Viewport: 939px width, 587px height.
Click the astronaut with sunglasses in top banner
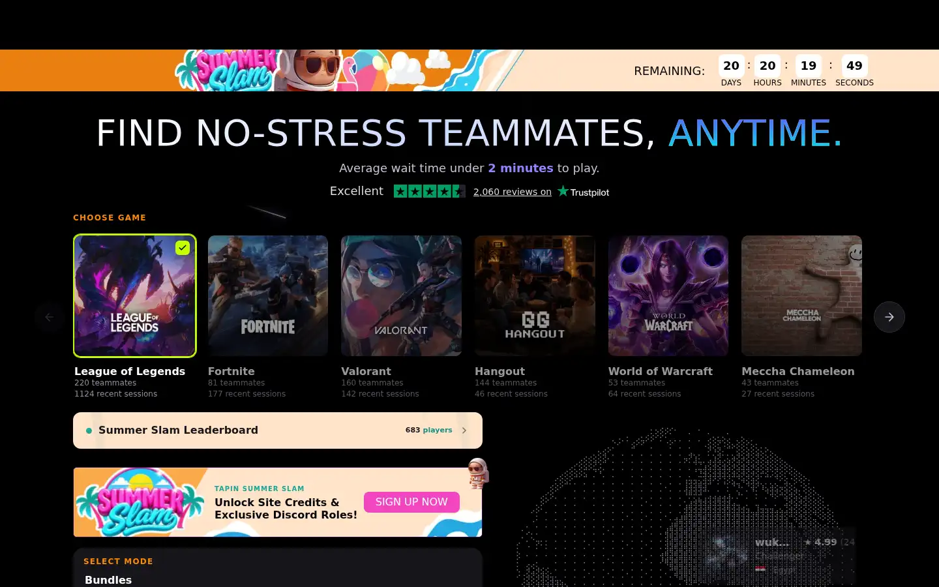(x=316, y=69)
